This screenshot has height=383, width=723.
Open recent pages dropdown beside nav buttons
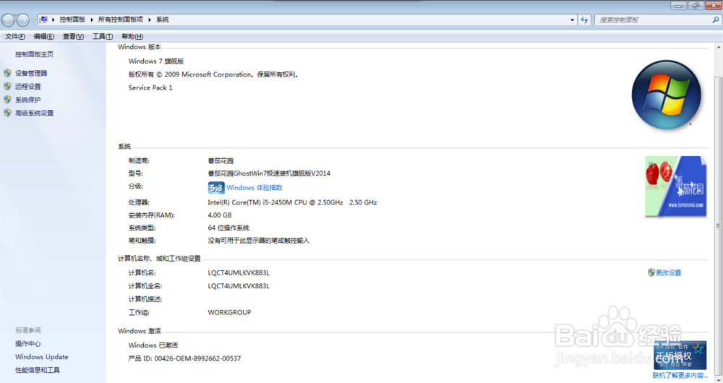[33, 20]
